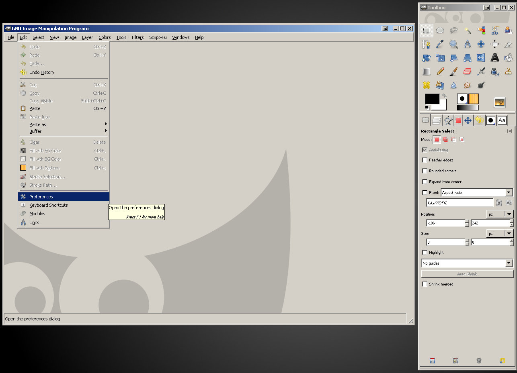Screen dimensions: 517x373
Task: Click Preferences in the Edit menu
Action: click(x=64, y=197)
